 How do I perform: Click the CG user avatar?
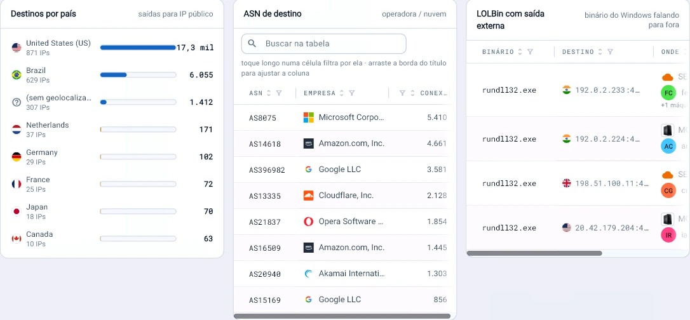coord(668,190)
